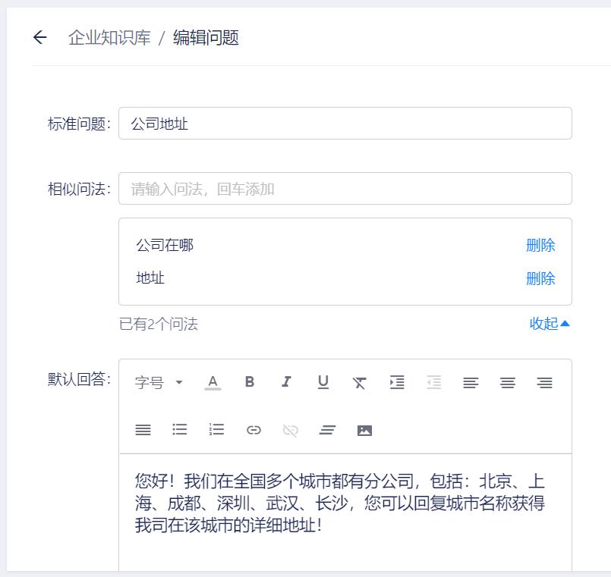
Task: Align the answer text to the right
Action: coord(544,383)
